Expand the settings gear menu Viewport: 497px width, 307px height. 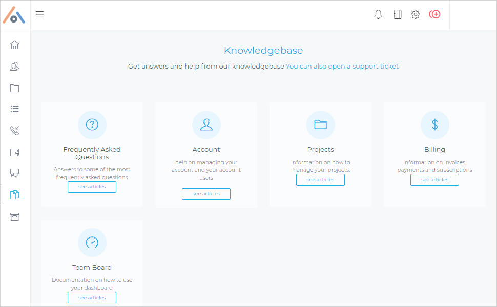point(416,14)
